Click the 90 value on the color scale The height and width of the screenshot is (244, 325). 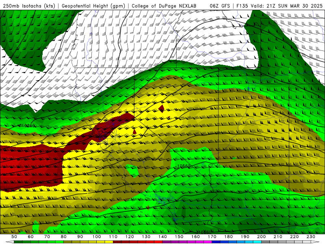(80, 237)
